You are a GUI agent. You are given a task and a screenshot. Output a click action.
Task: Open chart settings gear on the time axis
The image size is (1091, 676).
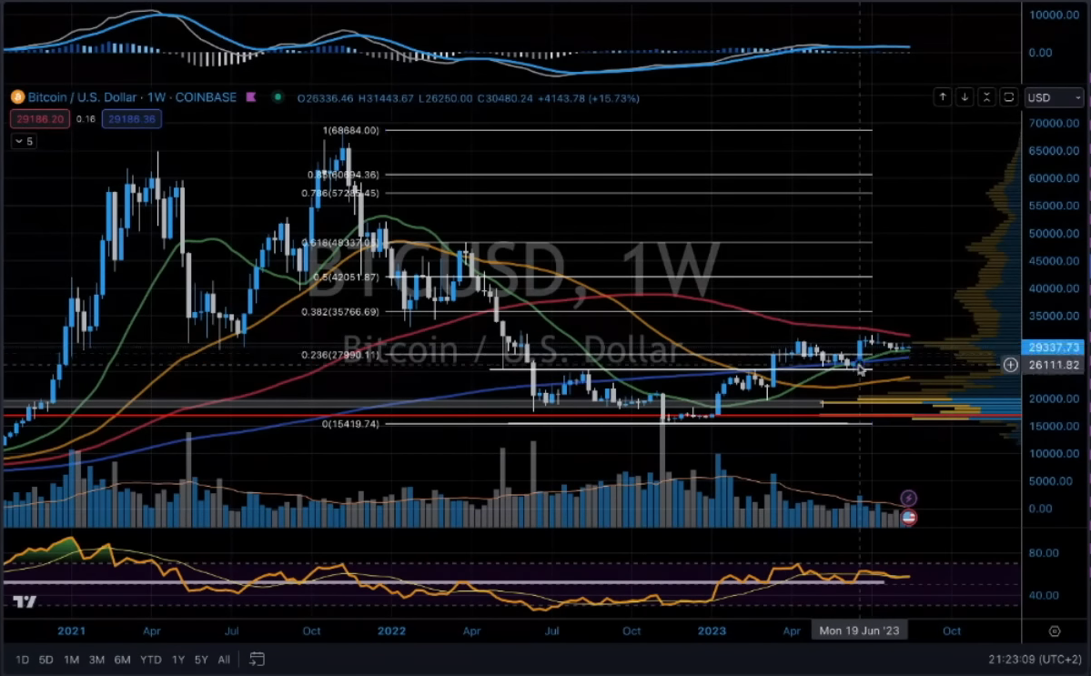[1055, 631]
